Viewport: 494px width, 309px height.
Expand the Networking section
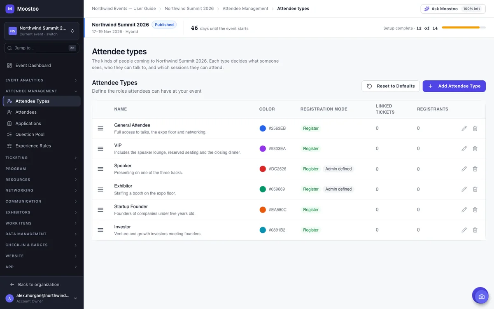[42, 190]
